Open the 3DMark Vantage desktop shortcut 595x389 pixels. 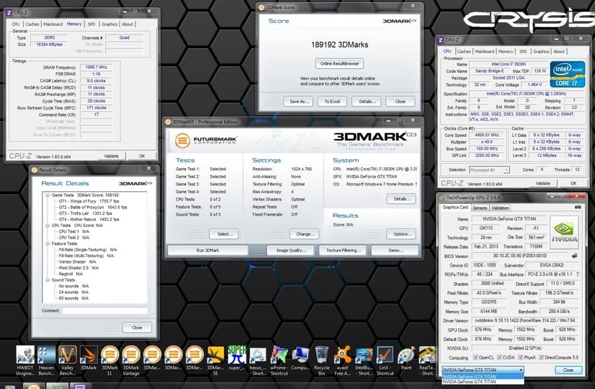(131, 360)
